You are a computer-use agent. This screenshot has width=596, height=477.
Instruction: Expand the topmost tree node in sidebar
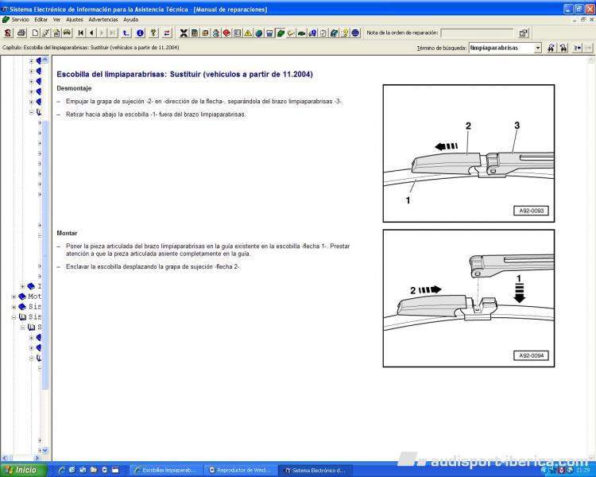[31, 61]
